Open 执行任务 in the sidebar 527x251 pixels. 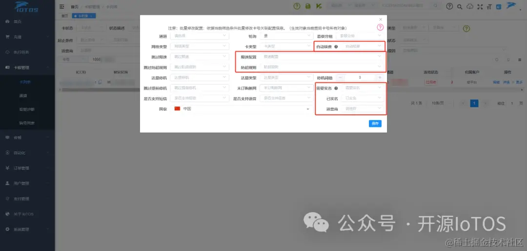pos(27,52)
